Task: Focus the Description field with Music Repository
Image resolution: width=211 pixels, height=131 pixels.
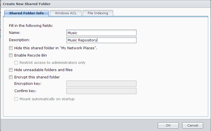Action: [x=101, y=40]
